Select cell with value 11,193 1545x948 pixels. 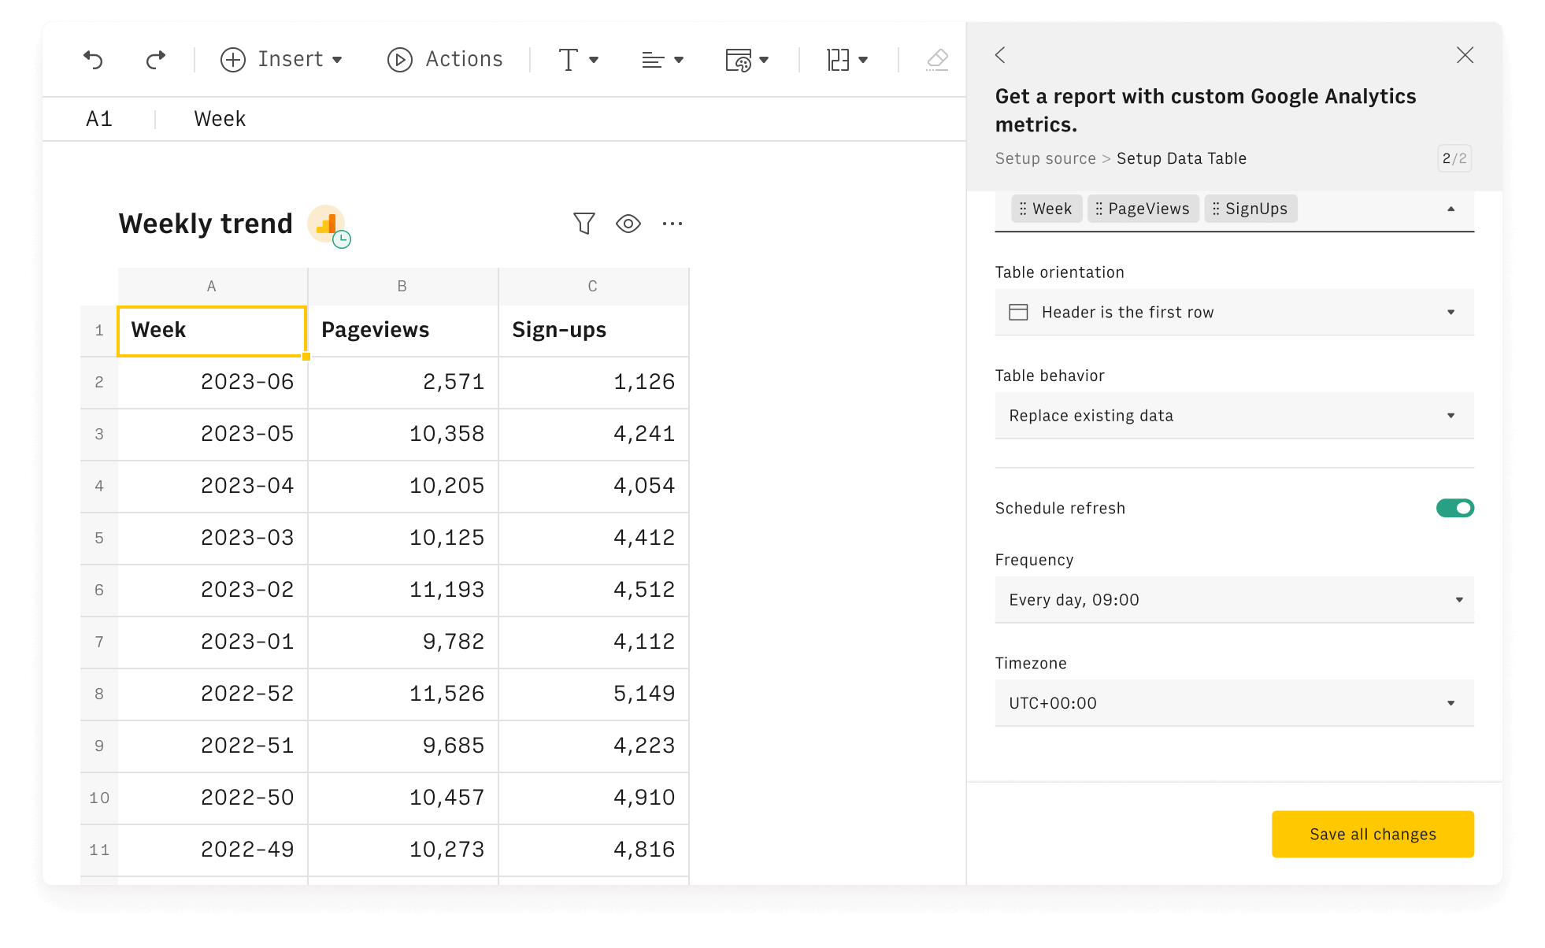point(402,590)
